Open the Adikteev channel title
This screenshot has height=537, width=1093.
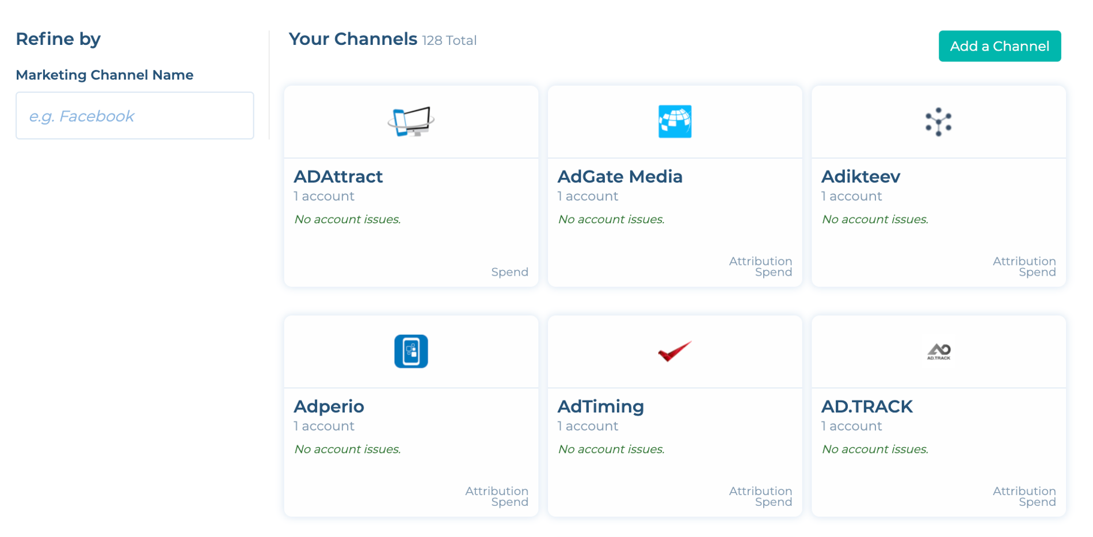[x=861, y=177]
